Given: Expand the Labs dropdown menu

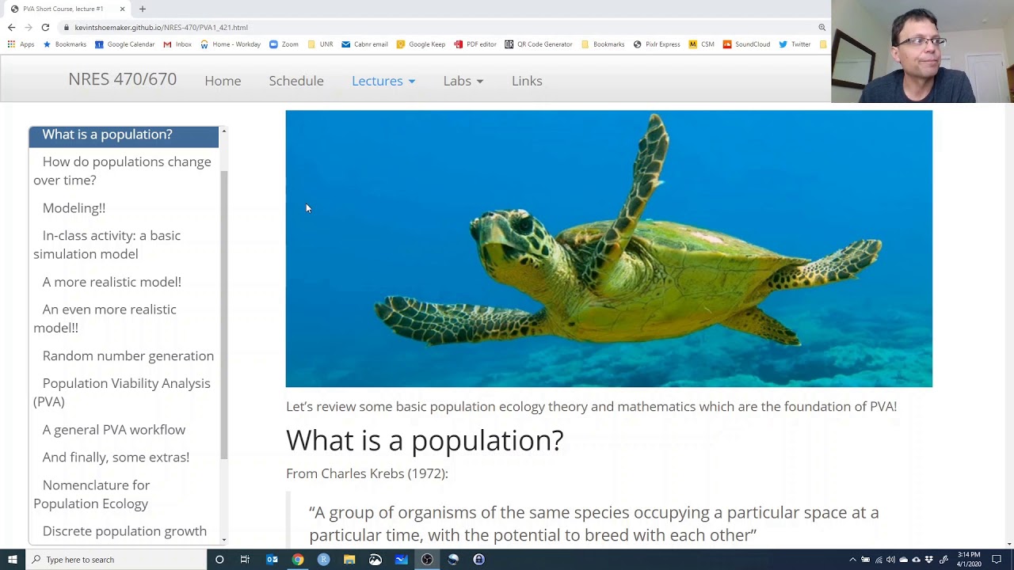Looking at the screenshot, I should [x=463, y=81].
